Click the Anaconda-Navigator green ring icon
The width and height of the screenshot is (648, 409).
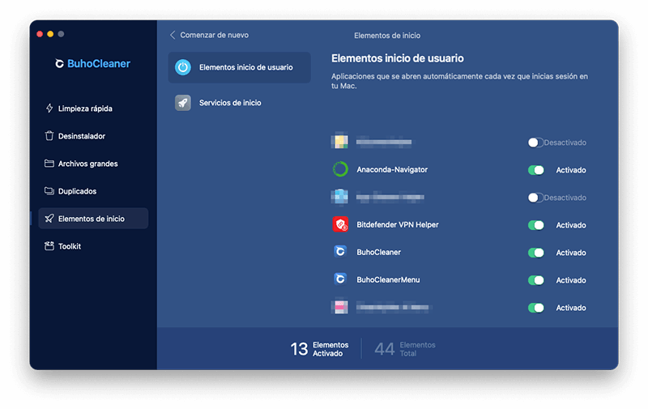tap(340, 169)
